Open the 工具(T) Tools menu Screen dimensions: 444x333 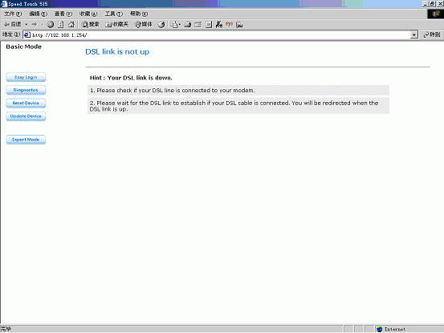pos(114,14)
